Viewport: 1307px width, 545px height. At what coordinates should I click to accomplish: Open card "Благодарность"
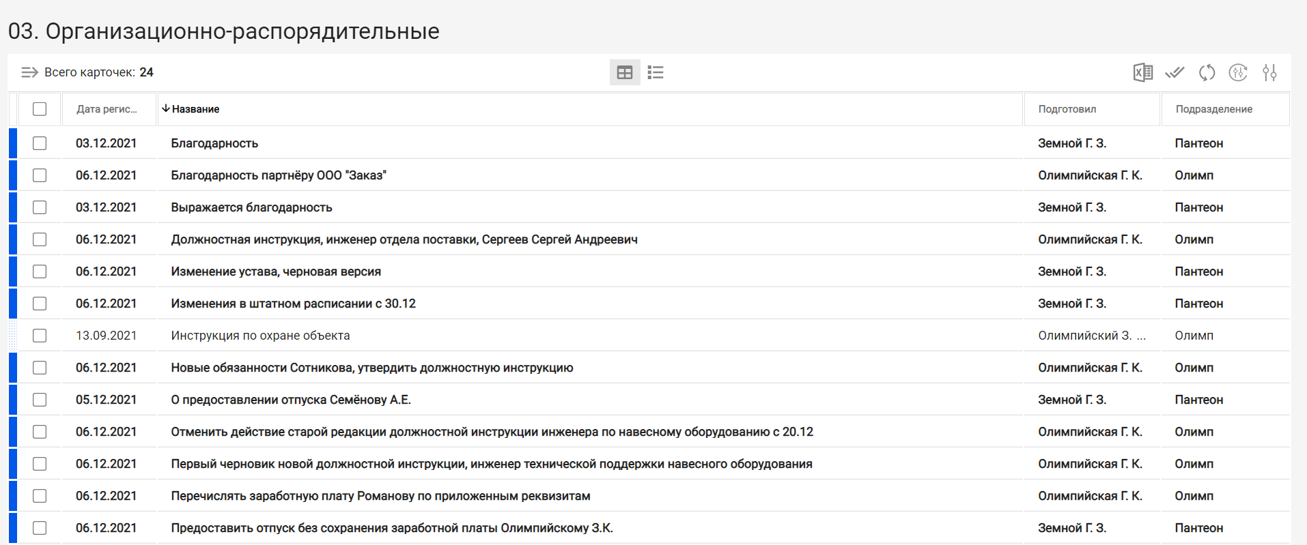214,143
